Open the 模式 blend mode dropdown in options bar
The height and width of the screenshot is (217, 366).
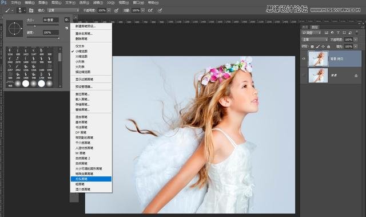click(63, 10)
